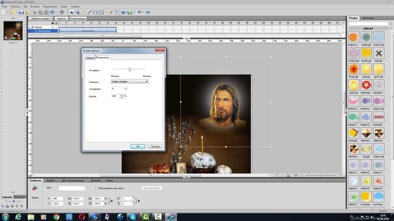394x221 pixels.
Task: Click the Конфигурация button above timeline
Action: [x=78, y=18]
